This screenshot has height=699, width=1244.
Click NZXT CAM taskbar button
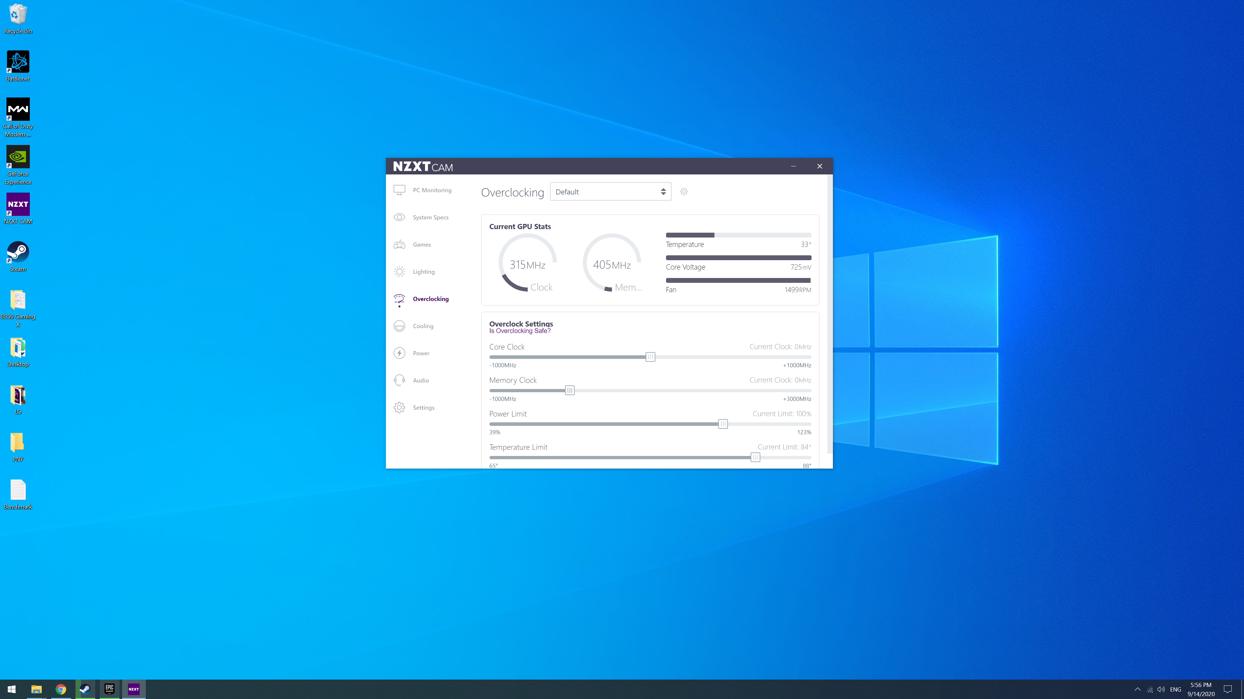click(134, 689)
